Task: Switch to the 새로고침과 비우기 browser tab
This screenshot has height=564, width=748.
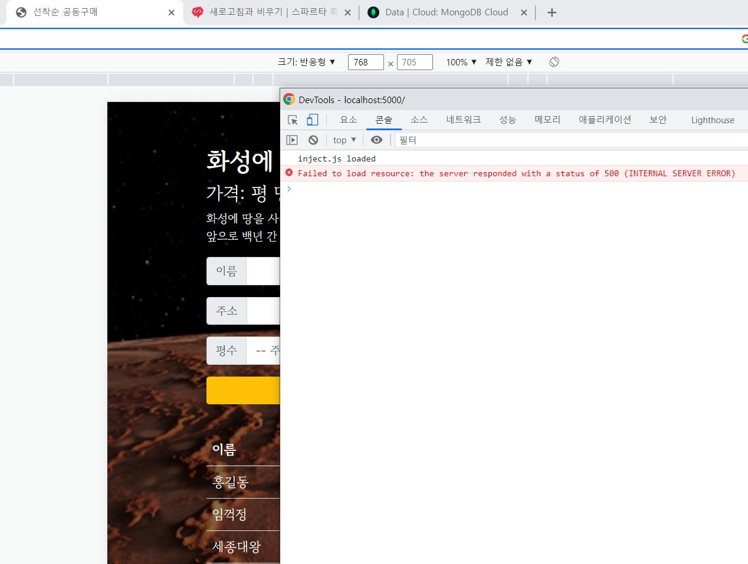Action: pos(271,12)
